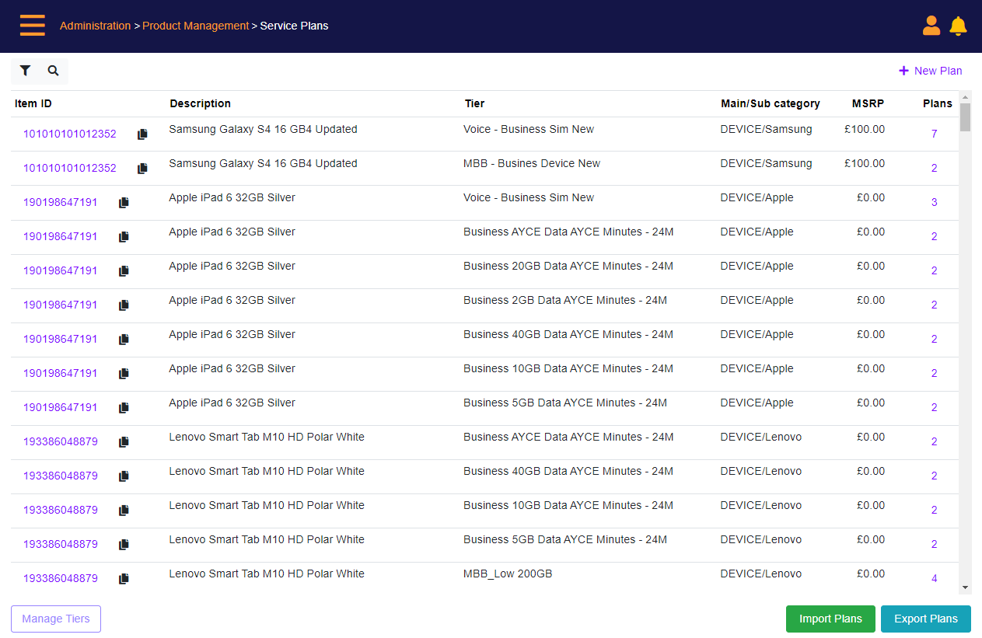Click the table scrollbar thumb

965,117
